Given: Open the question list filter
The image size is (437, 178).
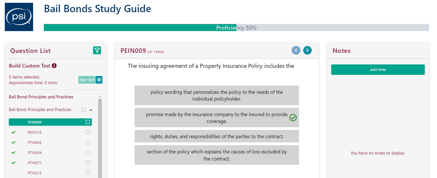Looking at the screenshot, I should (97, 50).
